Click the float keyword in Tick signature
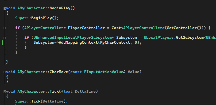This screenshot has height=105, width=216. tap(67, 91)
